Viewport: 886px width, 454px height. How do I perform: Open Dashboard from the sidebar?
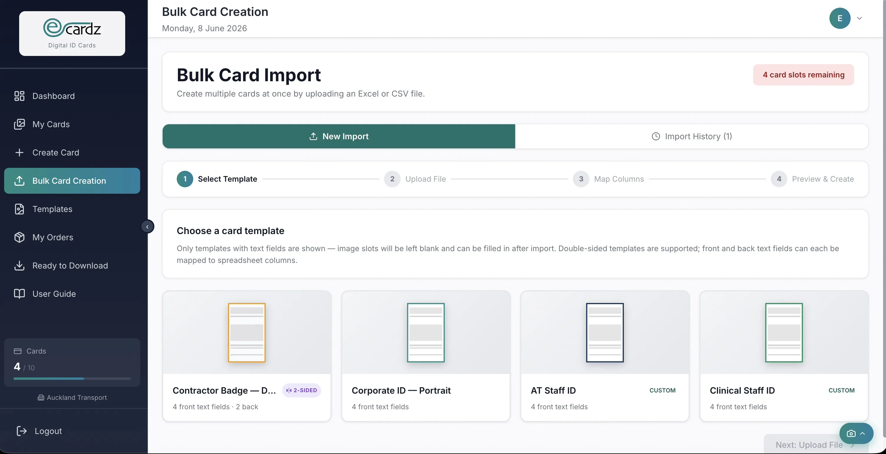(x=72, y=96)
